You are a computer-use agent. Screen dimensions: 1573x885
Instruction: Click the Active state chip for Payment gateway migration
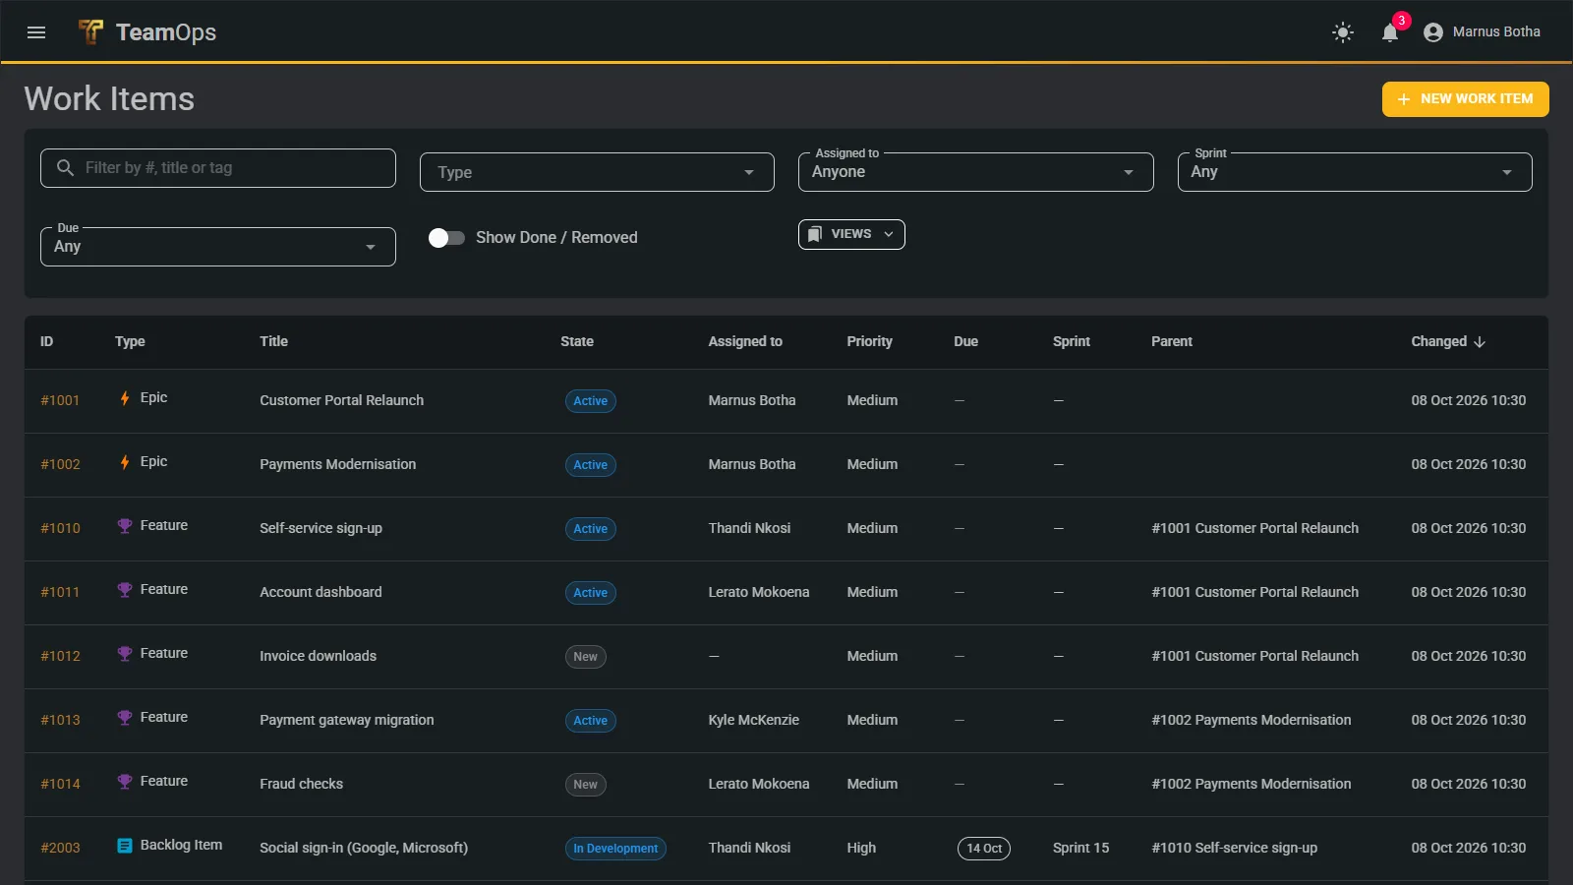tap(591, 721)
